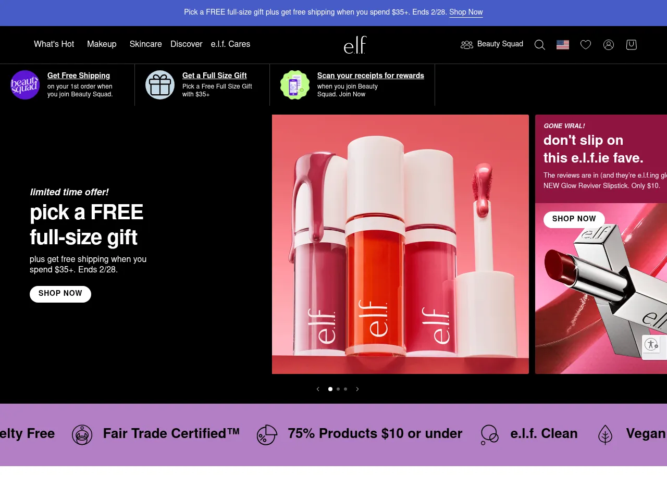Click the Beauty Squad people icon
Viewport: 667px width, 500px height.
coord(466,45)
